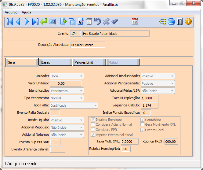Switch to the Mutuo tab
Viewport: 203px width, 170px height.
point(123,62)
